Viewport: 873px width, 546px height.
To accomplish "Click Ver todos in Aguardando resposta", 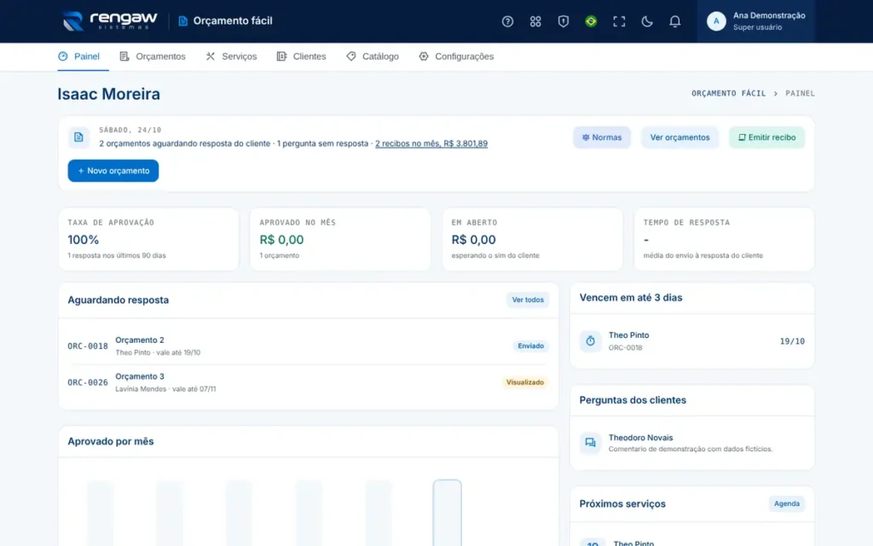I will [x=528, y=299].
